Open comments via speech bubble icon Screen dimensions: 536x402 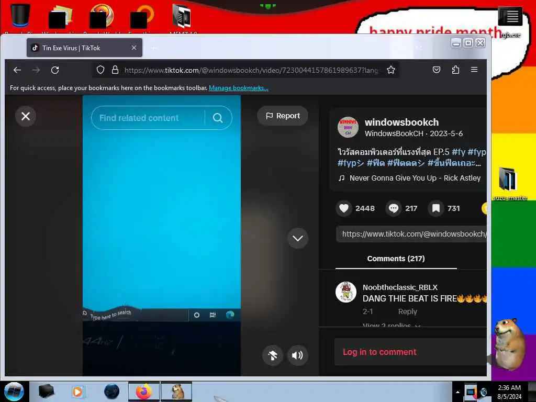coord(394,208)
